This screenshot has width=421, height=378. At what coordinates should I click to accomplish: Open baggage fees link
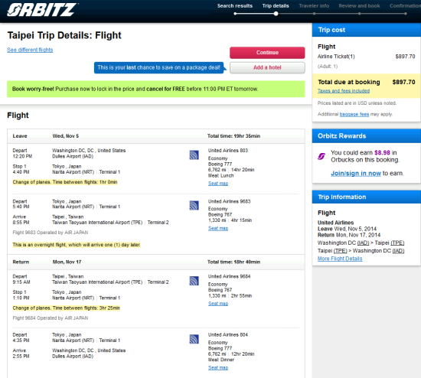[354, 114]
